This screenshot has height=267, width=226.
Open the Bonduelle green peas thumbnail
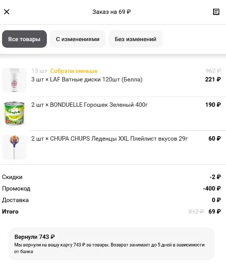tap(14, 113)
